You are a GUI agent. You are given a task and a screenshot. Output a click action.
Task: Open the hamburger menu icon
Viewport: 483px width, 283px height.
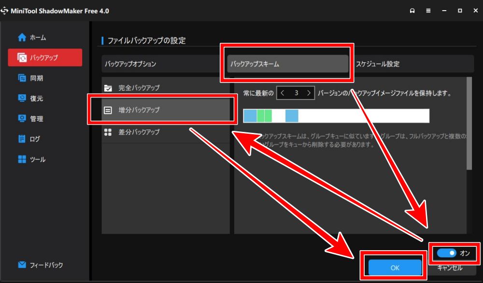tap(428, 11)
